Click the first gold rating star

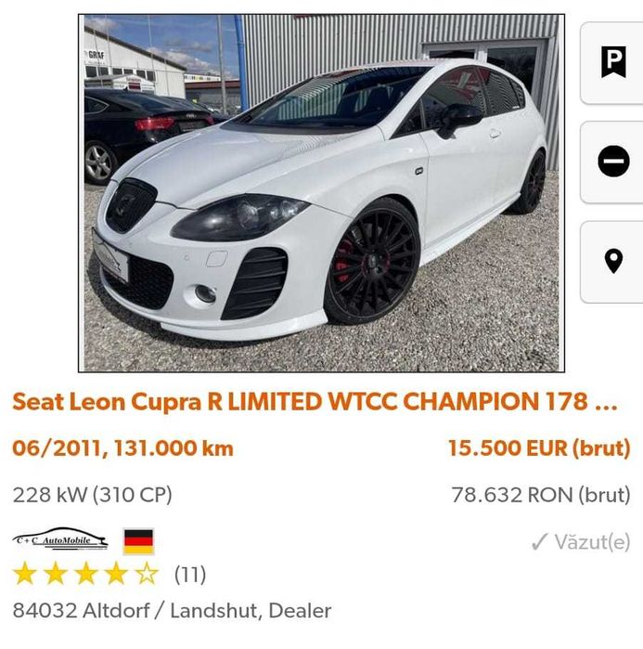pos(25,574)
